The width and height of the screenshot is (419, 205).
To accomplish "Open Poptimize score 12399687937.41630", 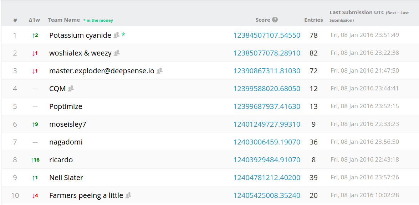I will coord(266,106).
